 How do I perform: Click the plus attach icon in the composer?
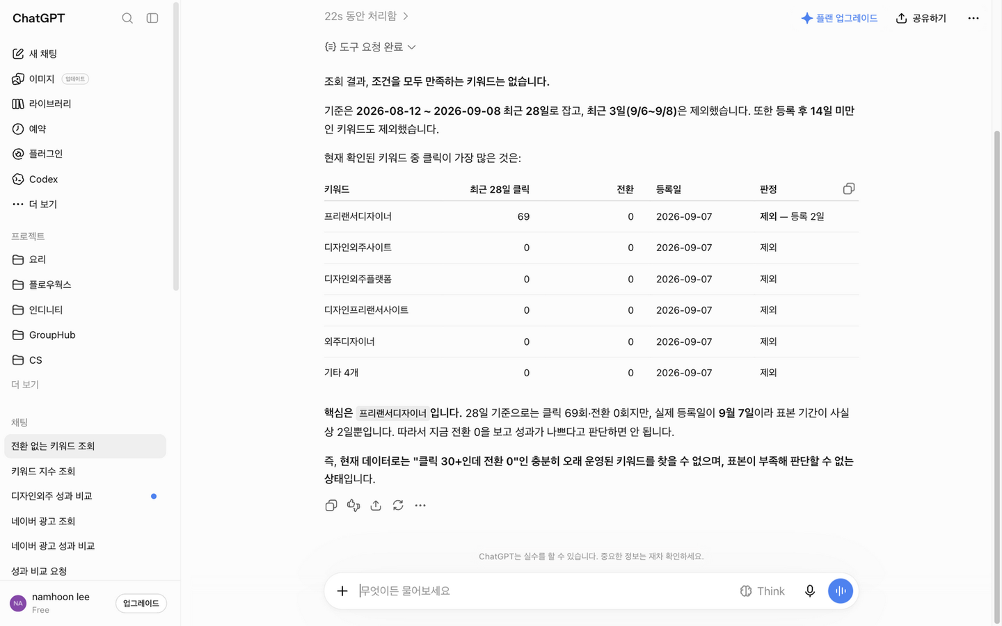[x=342, y=591]
